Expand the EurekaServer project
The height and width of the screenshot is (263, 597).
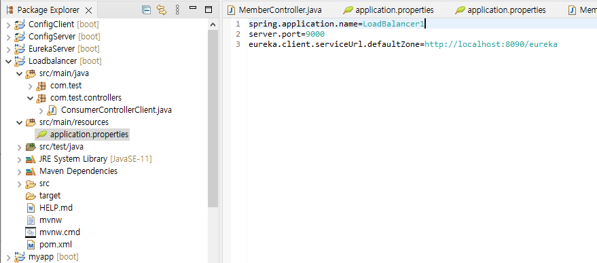click(9, 49)
